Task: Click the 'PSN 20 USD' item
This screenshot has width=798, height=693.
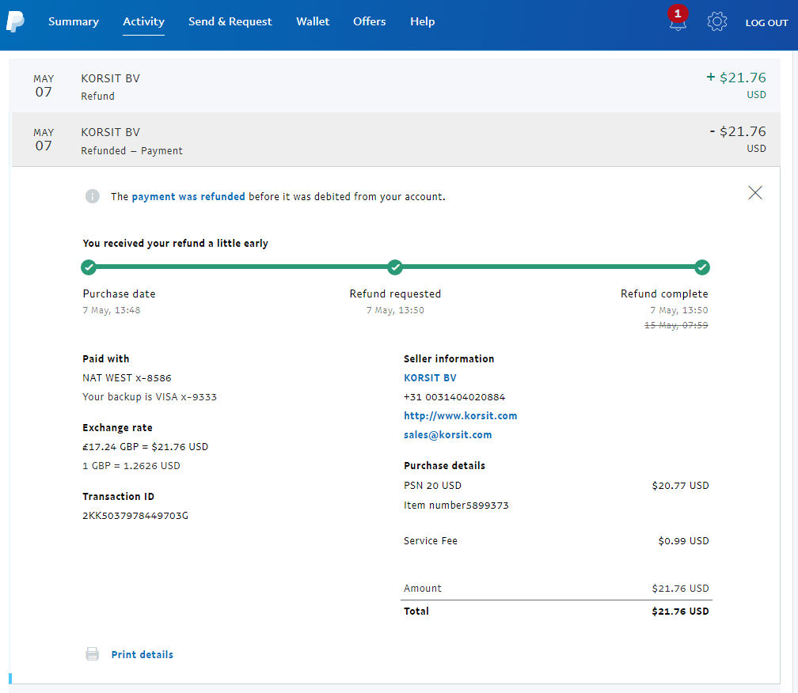Action: 432,485
